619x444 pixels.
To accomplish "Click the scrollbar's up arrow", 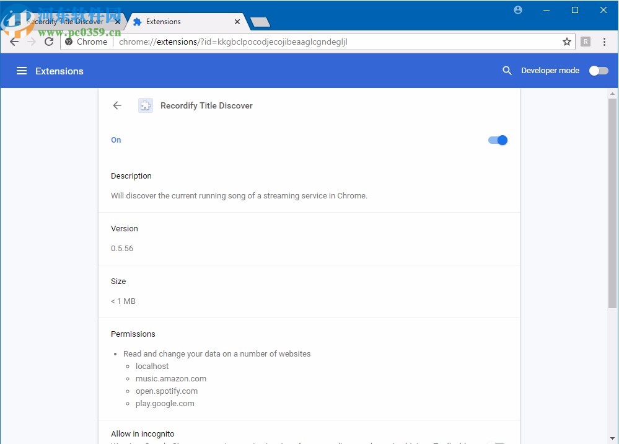I will tap(612, 93).
